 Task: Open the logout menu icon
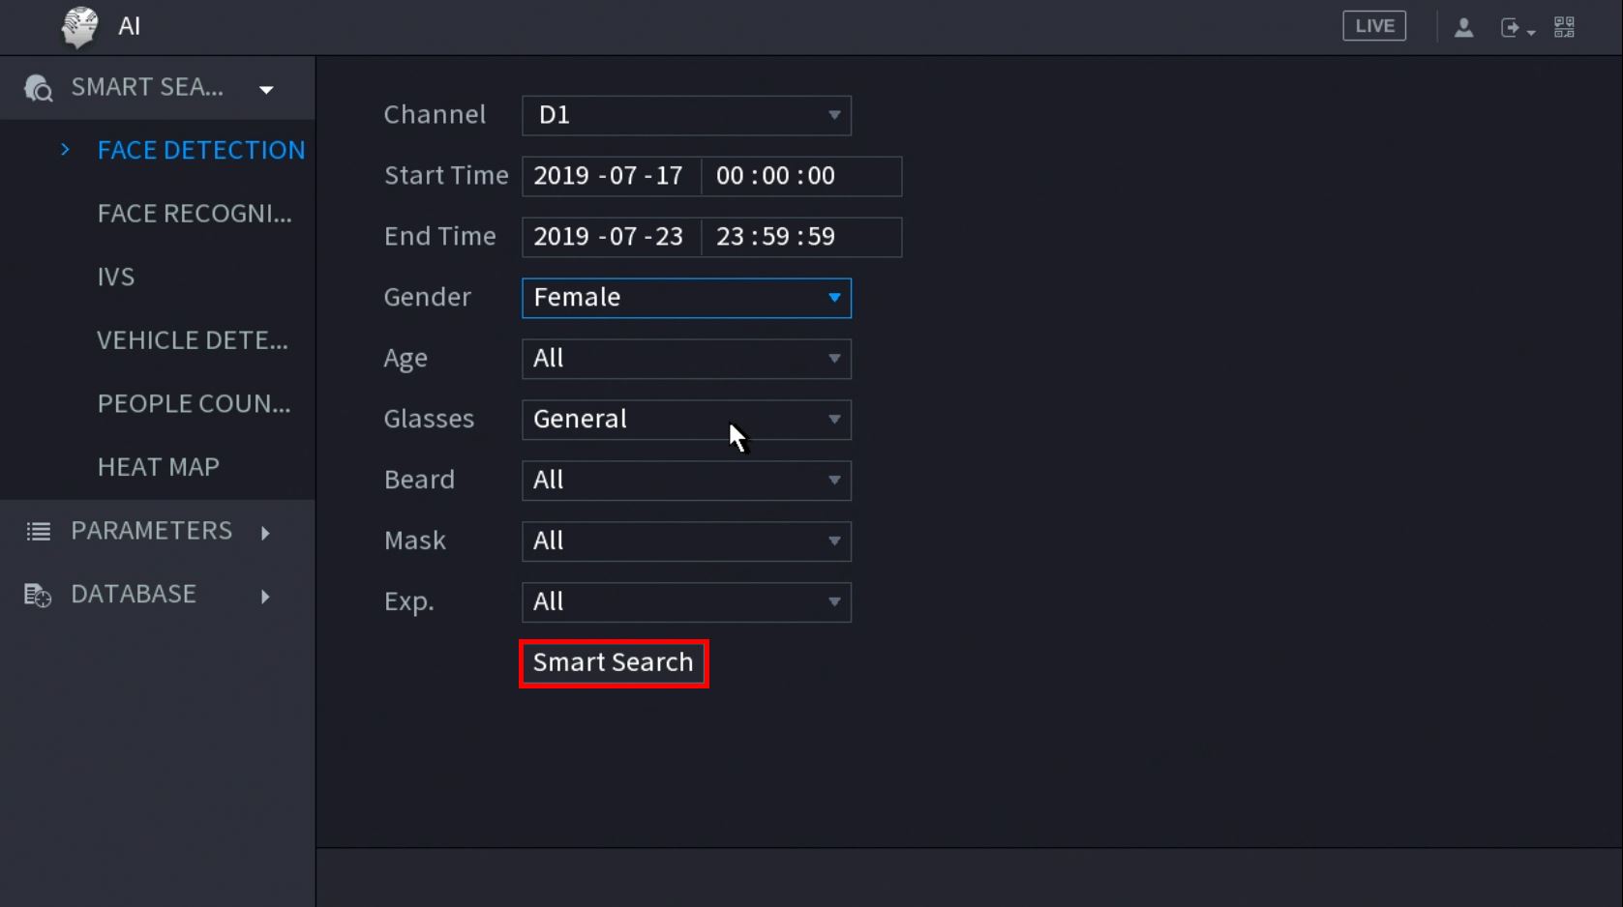click(1515, 28)
